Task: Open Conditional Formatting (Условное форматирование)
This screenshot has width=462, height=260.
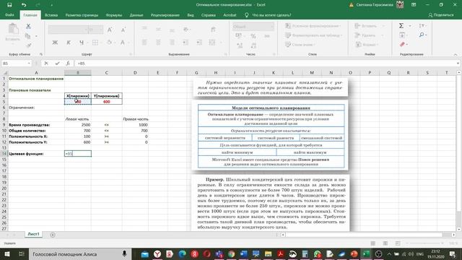Action: tap(313, 26)
